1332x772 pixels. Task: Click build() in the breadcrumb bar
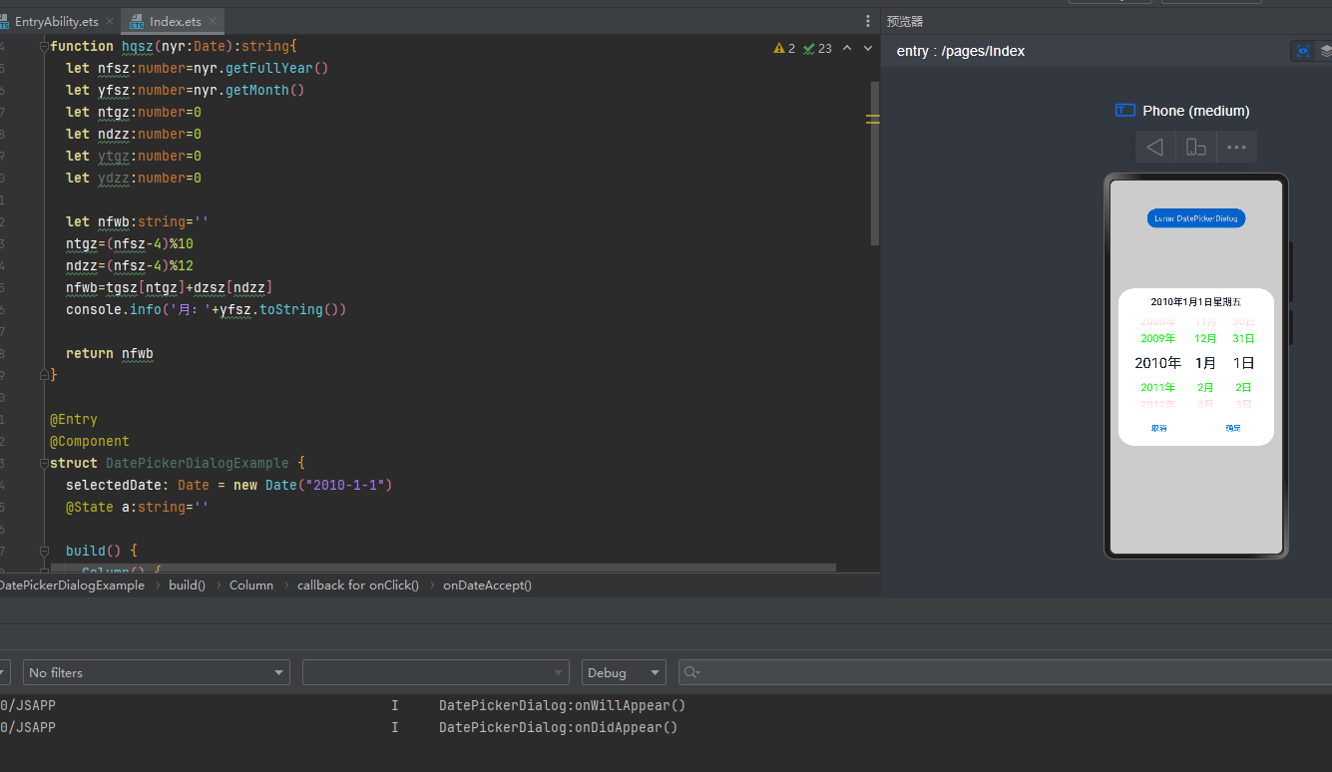click(x=188, y=585)
